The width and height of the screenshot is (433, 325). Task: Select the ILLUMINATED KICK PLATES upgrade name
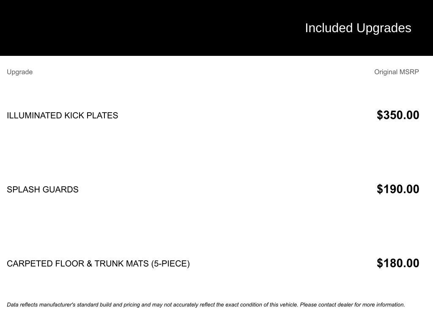[62, 116]
